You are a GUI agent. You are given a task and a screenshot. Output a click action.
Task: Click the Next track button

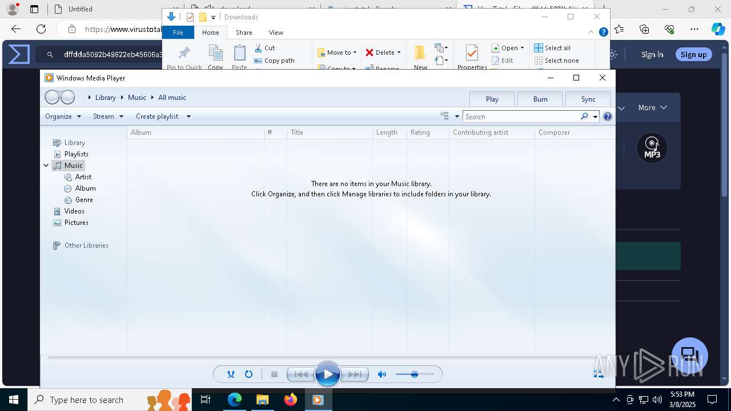[355, 374]
